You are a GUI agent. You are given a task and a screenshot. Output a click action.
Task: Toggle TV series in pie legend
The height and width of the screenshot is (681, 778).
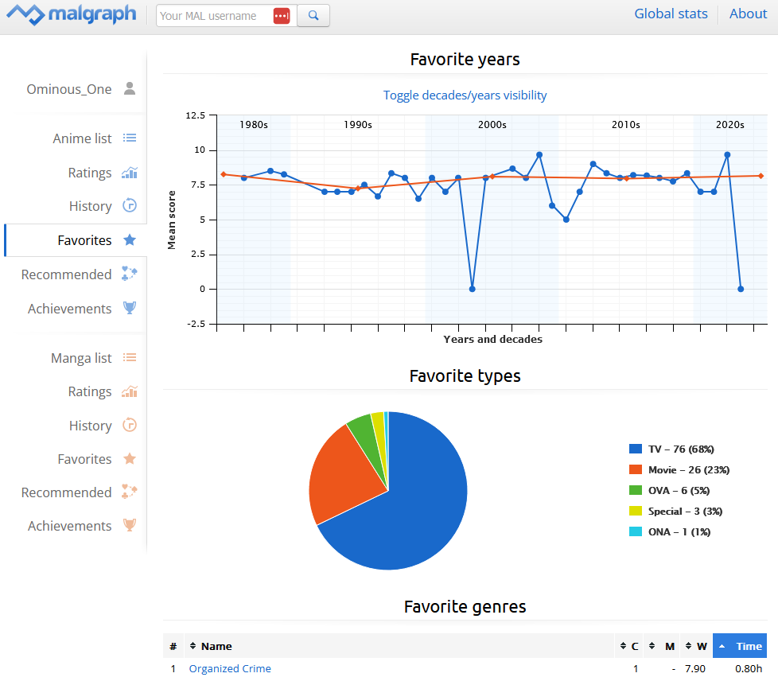[x=679, y=449]
